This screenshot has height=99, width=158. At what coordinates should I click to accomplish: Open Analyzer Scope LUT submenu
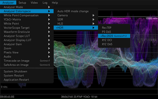click(x=27, y=36)
